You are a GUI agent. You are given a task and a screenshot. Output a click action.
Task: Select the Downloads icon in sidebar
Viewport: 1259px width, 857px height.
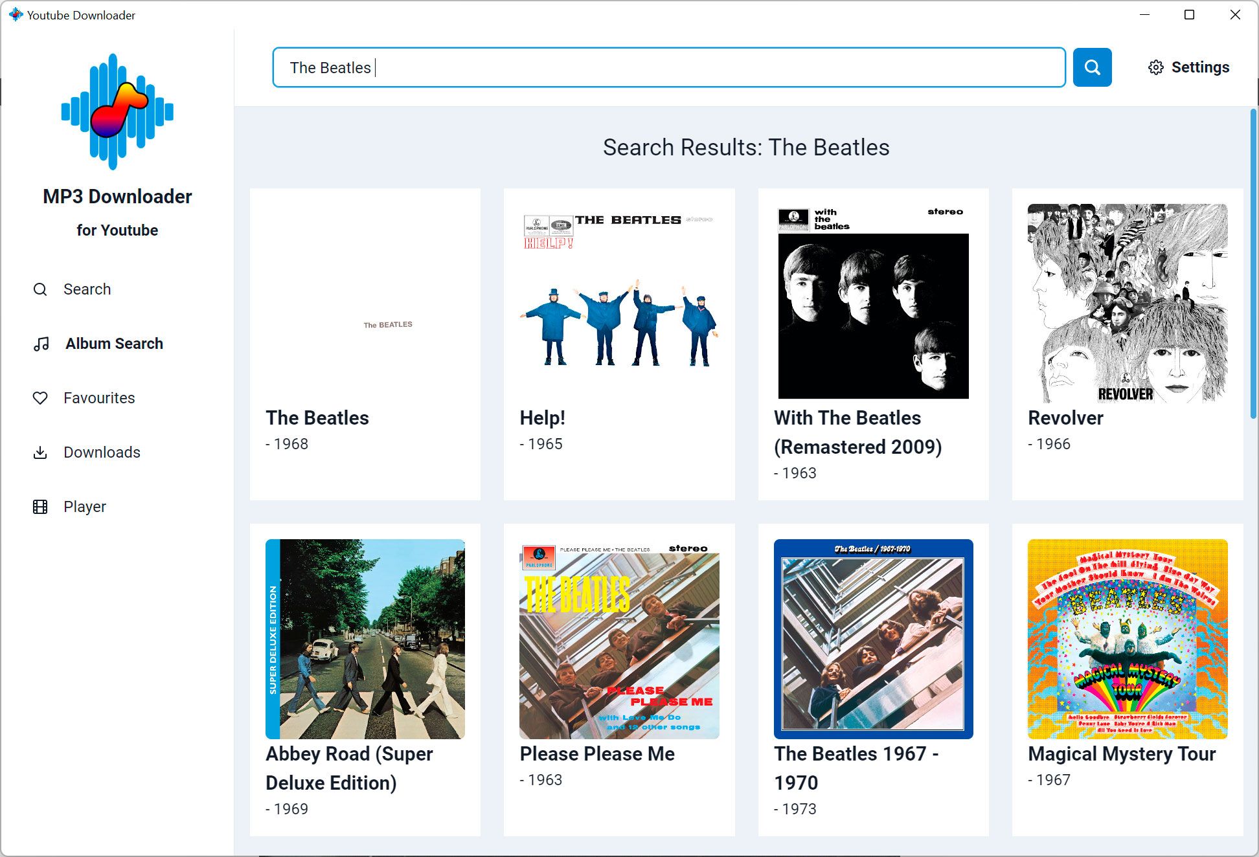point(40,451)
